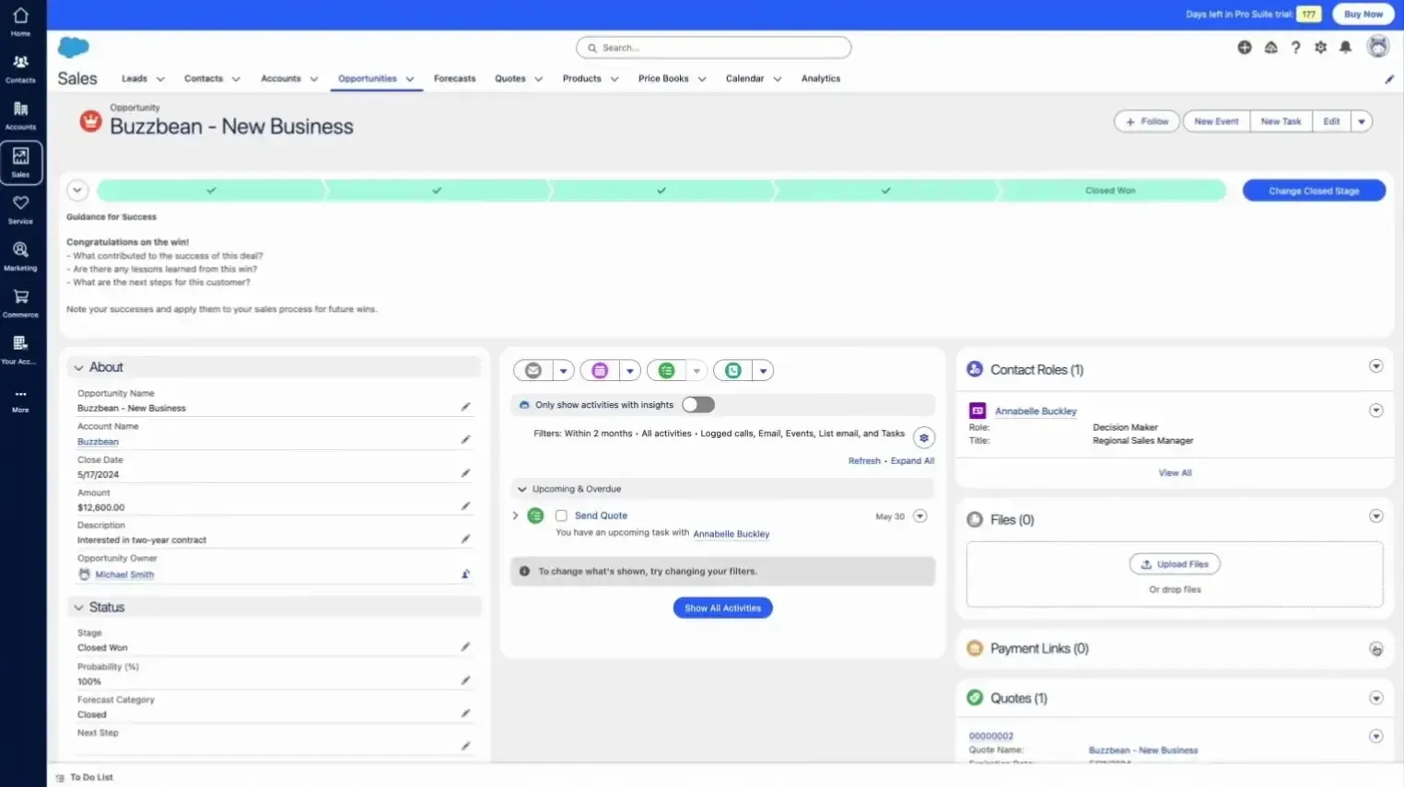Open the Home icon in the left sidebar
Viewport: 1404px width, 787px height.
20,21
